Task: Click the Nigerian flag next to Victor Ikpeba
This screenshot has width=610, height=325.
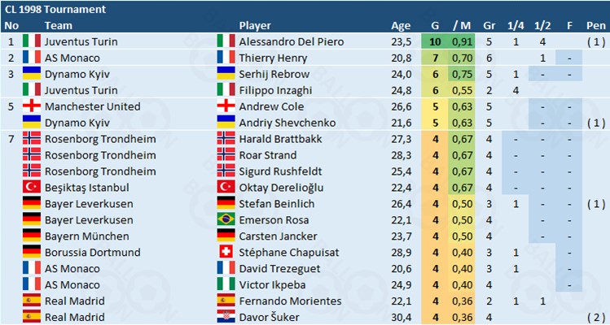Action: point(226,284)
